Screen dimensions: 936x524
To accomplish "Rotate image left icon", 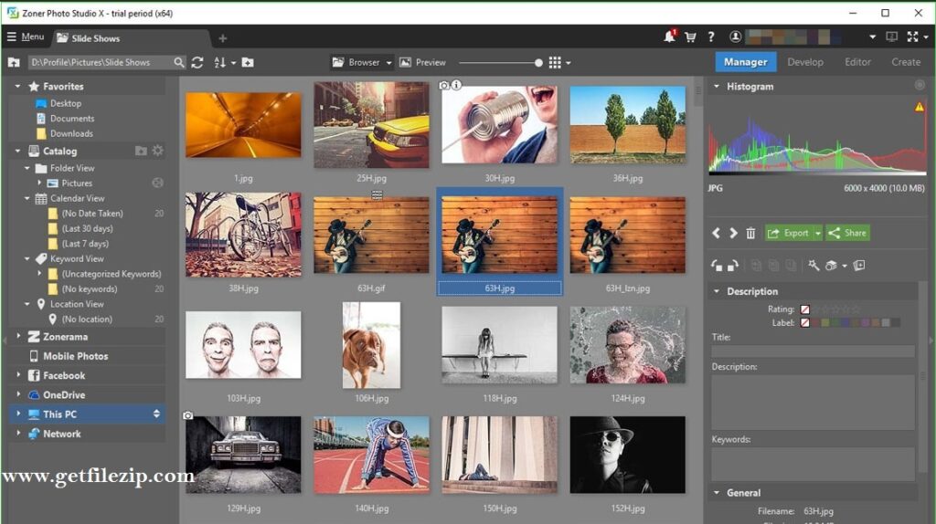I will (x=717, y=266).
